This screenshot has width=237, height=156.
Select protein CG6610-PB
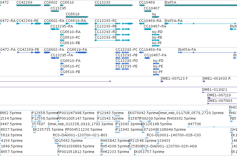tap(62, 75)
